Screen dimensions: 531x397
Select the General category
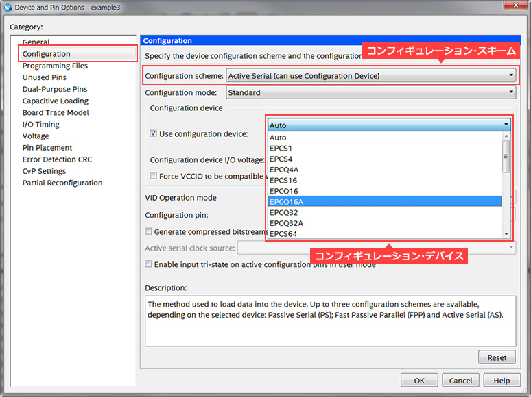36,42
